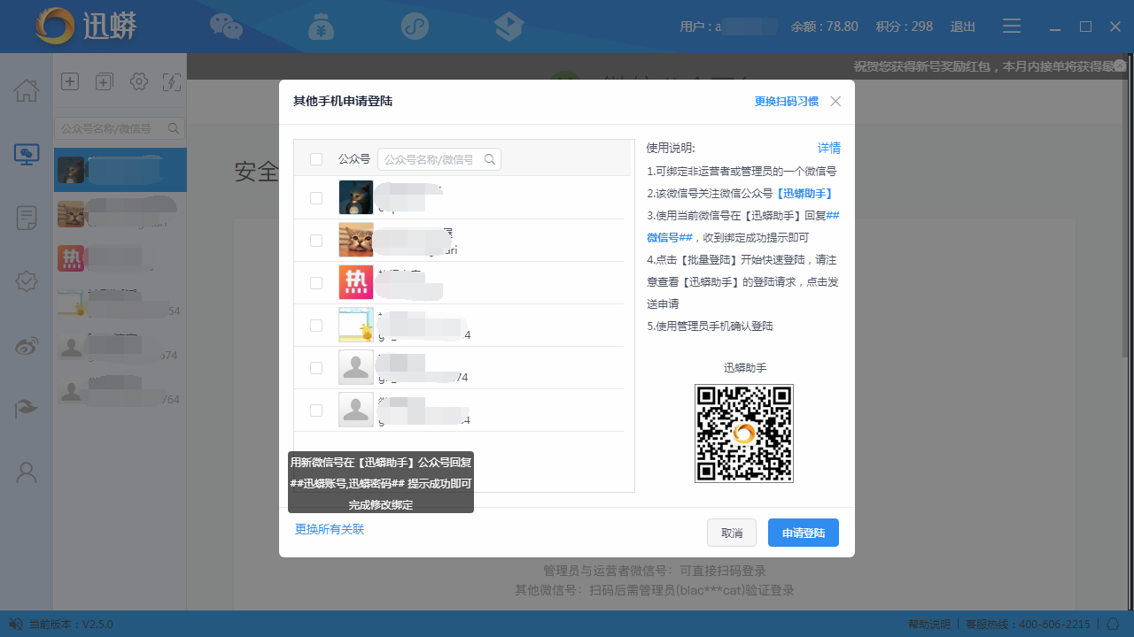
Task: Close the 其他手机申请登陆 dialog with the X
Action: pyautogui.click(x=835, y=102)
